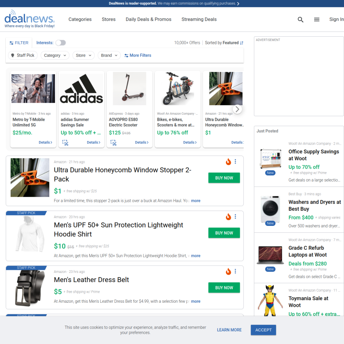This screenshot has height=344, width=344.
Task: Open the Stores menu
Action: pyautogui.click(x=109, y=19)
